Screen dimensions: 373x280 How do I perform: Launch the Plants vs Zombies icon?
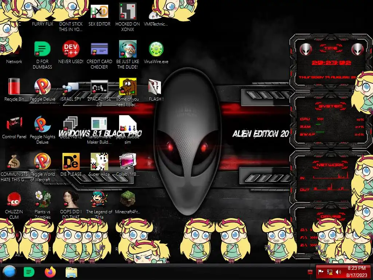tap(43, 199)
